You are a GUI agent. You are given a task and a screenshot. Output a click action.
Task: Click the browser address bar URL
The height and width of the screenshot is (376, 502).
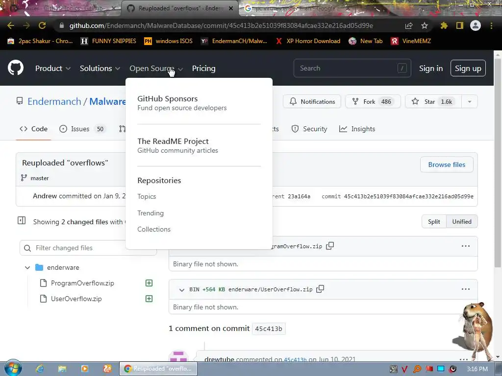pos(221,25)
